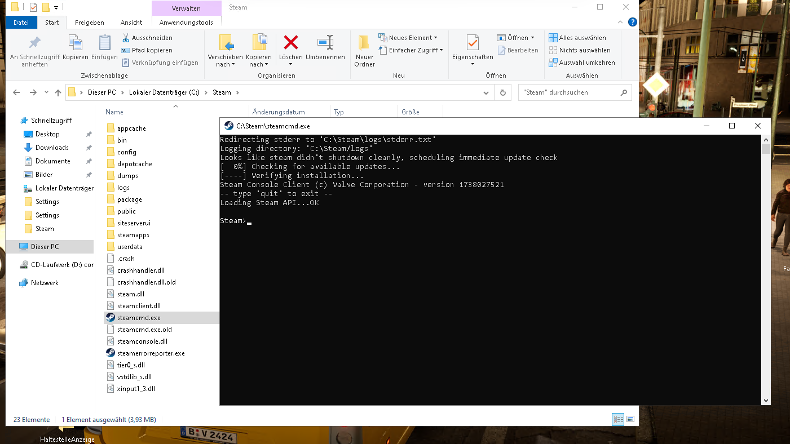Click the Kopieren clipboard icon

tap(75, 43)
